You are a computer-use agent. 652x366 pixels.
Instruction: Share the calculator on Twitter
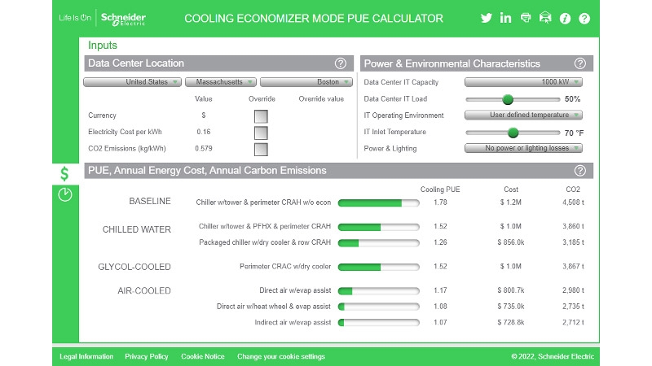487,18
